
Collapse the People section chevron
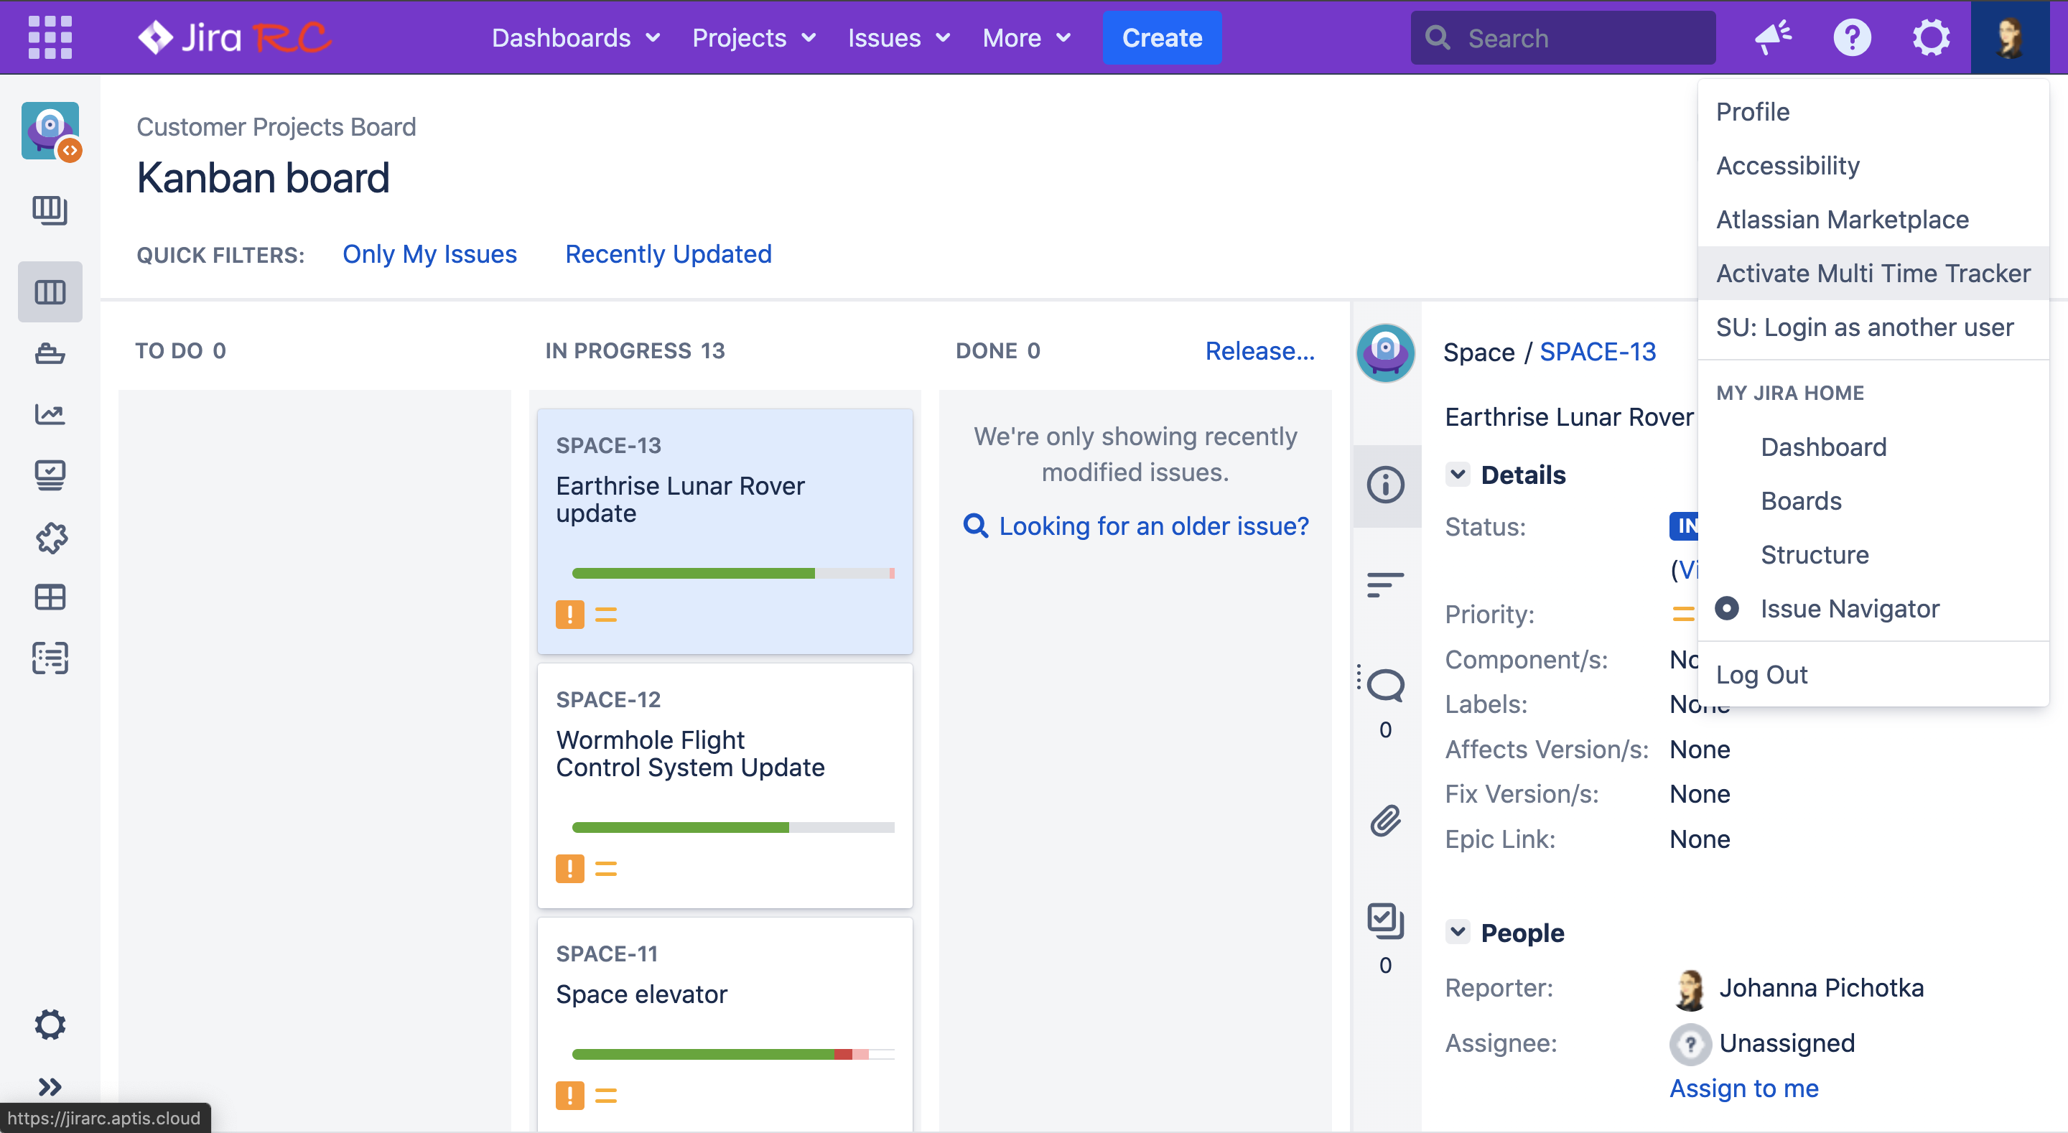[1458, 932]
